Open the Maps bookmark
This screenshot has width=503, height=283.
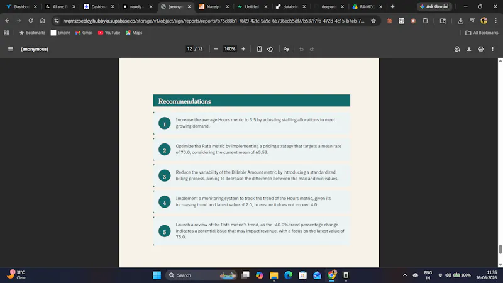(x=134, y=33)
